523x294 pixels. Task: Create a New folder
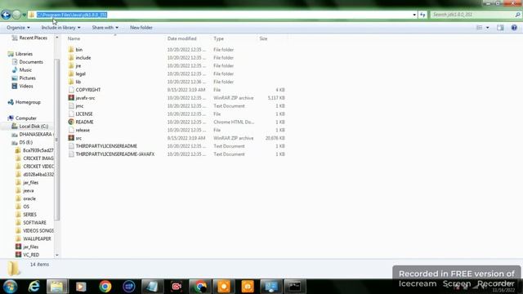click(x=141, y=28)
